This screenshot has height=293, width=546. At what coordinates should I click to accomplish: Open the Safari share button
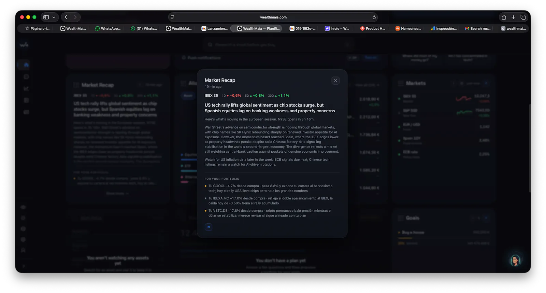(504, 17)
